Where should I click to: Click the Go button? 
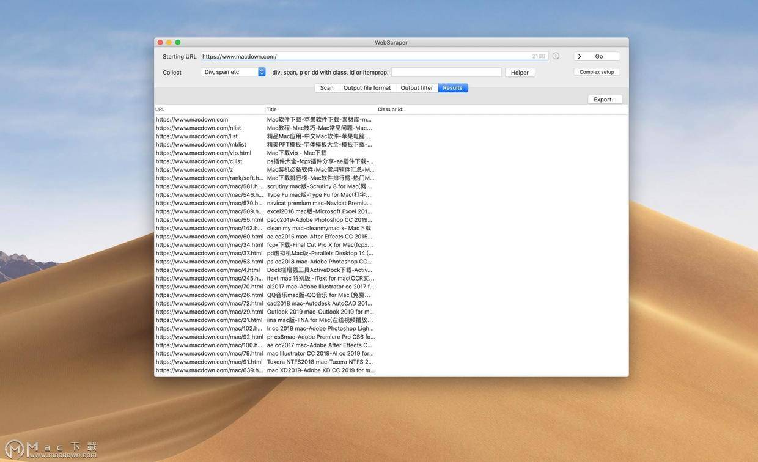click(x=597, y=56)
